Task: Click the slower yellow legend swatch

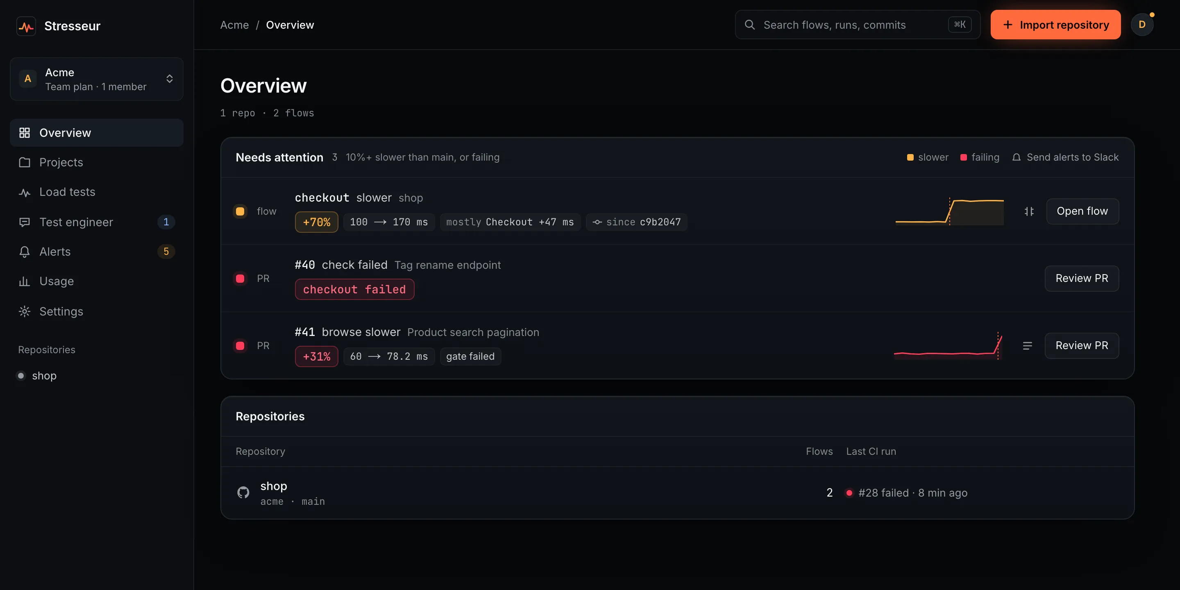Action: click(x=910, y=158)
